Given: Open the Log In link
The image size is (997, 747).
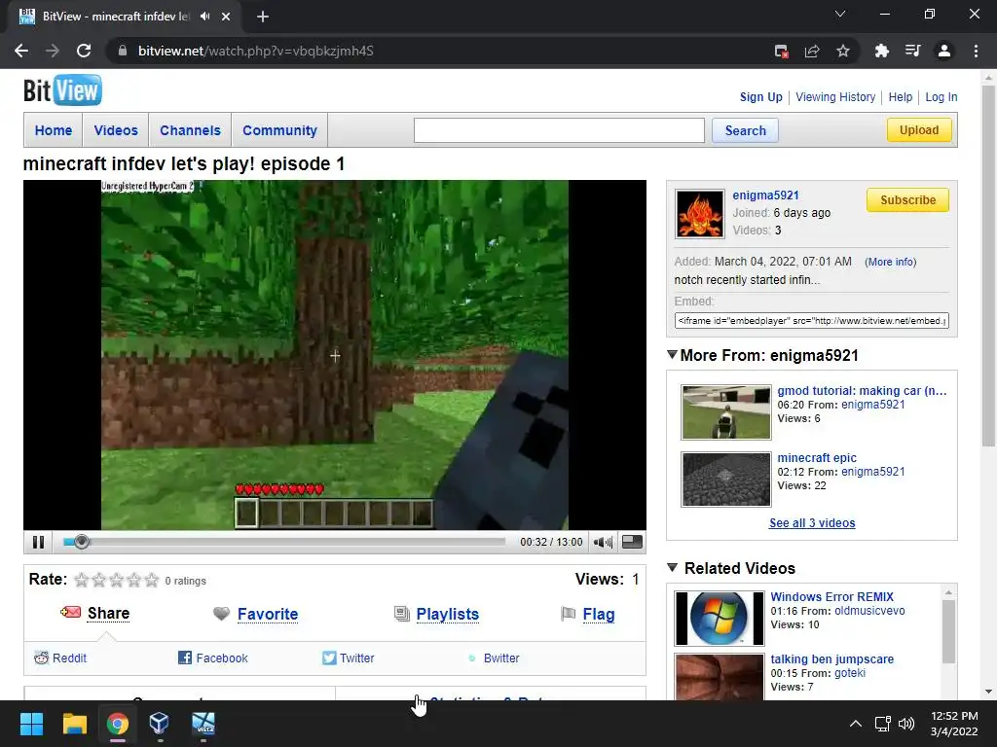Looking at the screenshot, I should (x=942, y=97).
